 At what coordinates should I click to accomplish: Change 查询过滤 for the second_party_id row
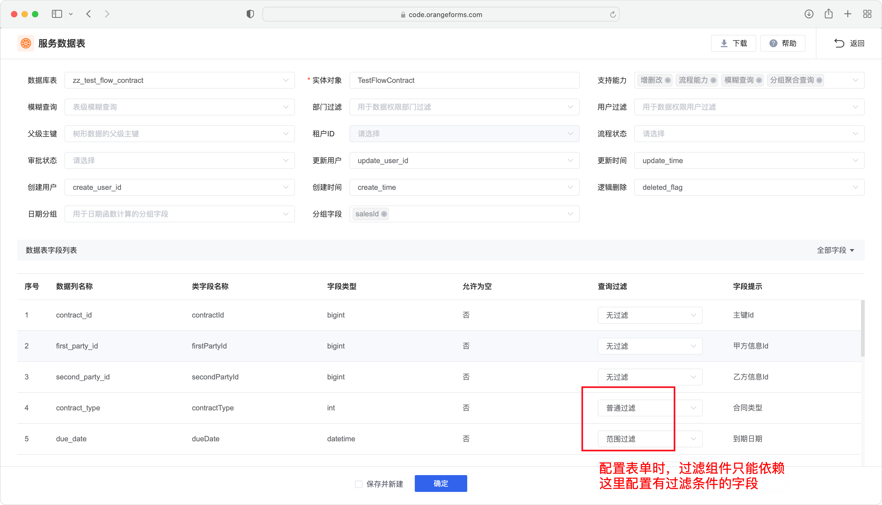650,377
